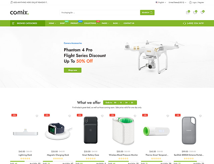Toggle wishlist heart on SanDisk Extreme Portable
The image size is (214, 164).
200,116
